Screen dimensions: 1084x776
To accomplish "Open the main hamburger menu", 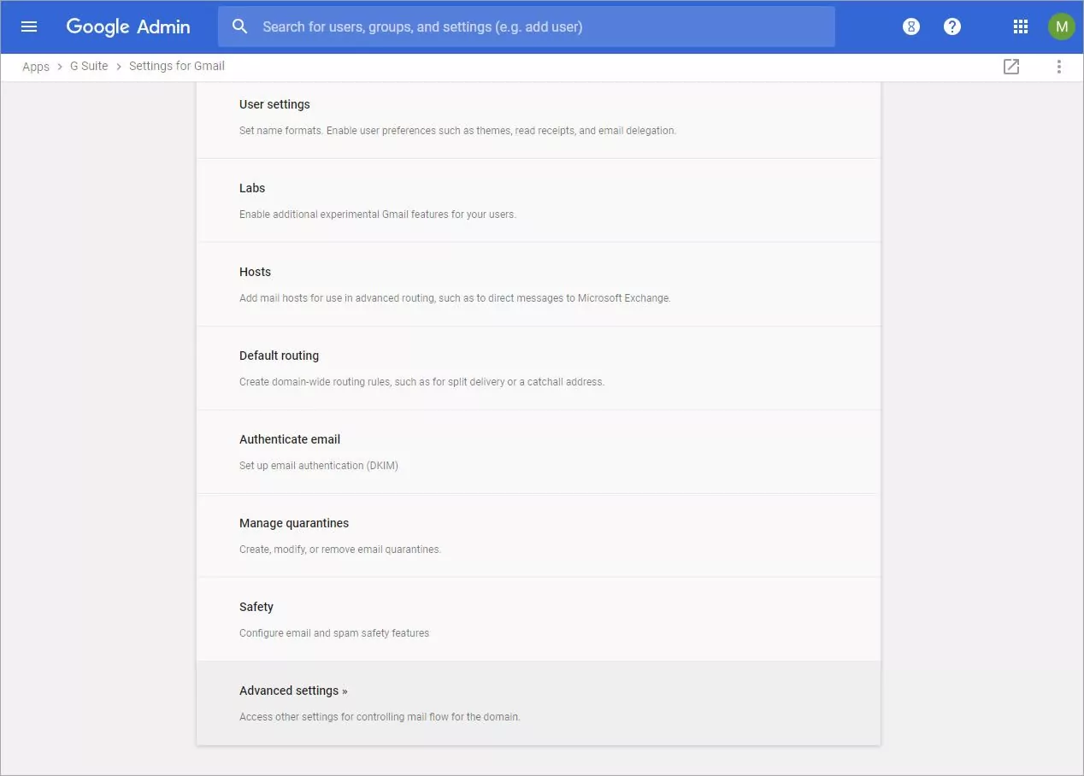I will [29, 26].
